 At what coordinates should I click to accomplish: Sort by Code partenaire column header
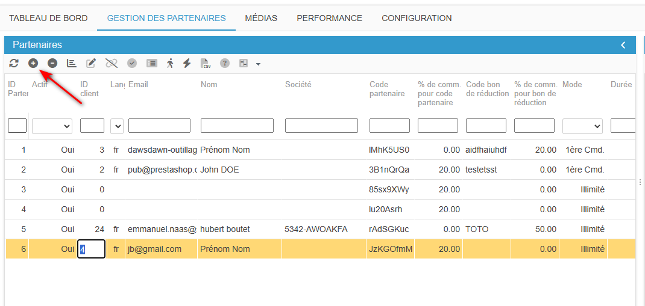(x=387, y=89)
